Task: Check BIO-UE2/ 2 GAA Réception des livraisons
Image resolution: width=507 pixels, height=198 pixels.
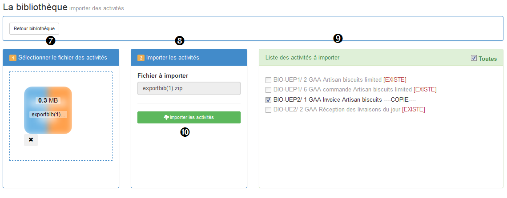Action: tap(268, 110)
